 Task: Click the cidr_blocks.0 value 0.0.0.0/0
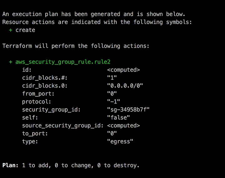pos(125,86)
